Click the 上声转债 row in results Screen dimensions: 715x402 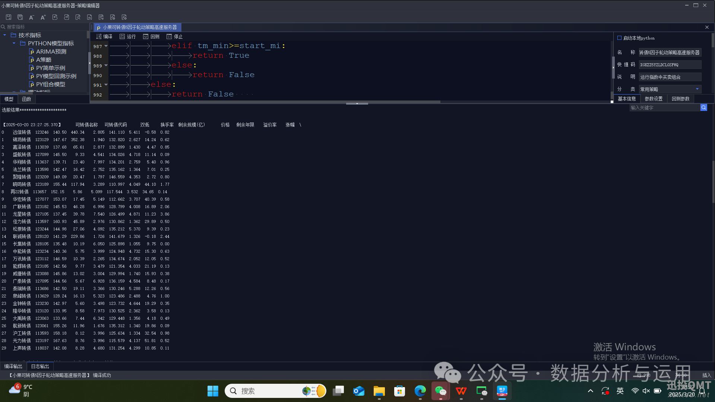(86, 348)
